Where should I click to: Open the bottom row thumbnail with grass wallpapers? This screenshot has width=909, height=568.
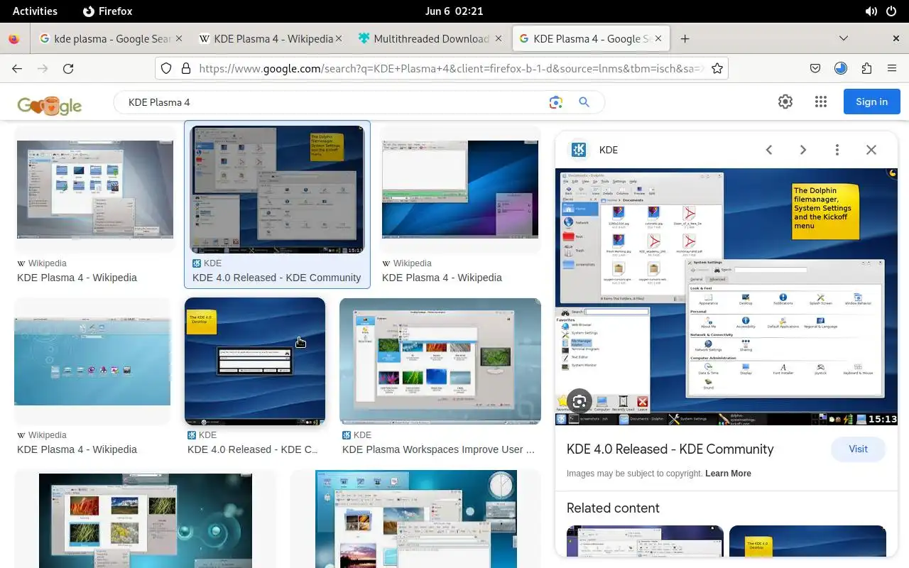(146, 520)
